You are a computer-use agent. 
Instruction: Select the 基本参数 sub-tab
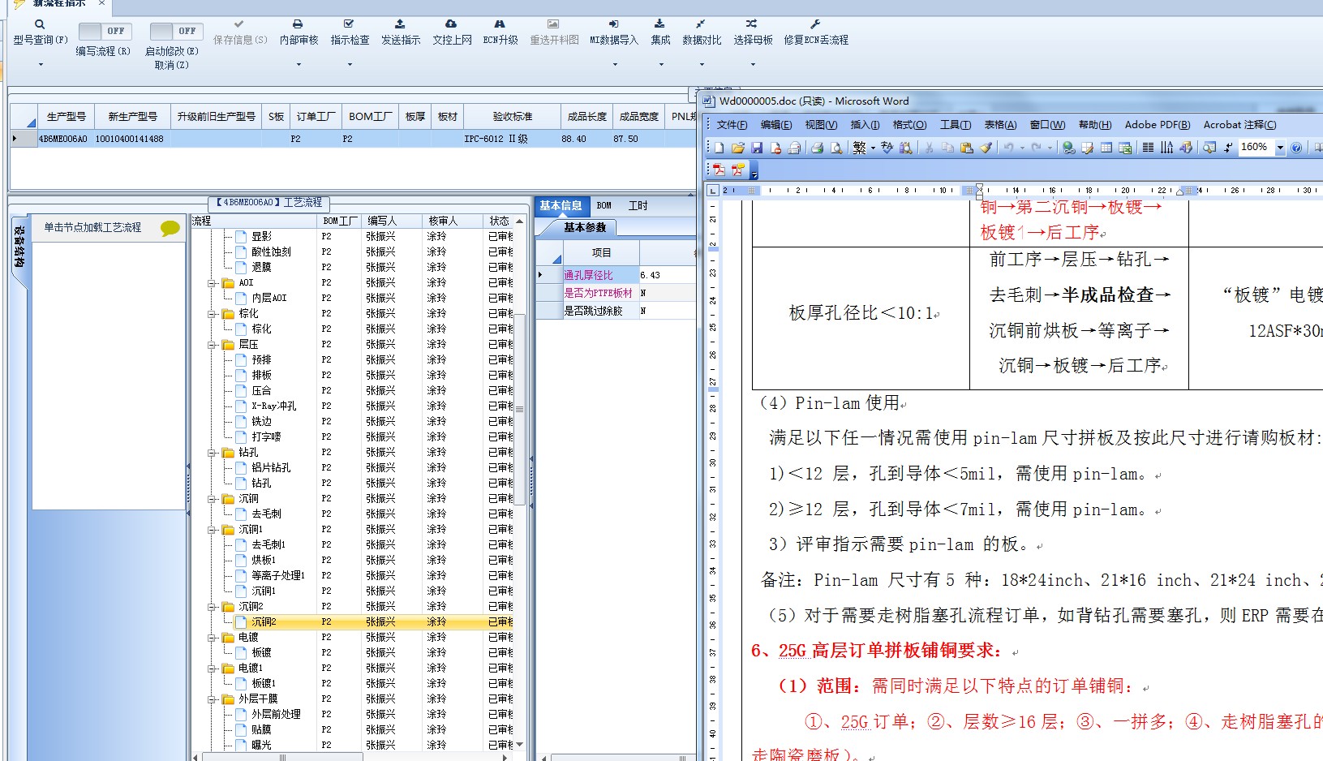click(x=584, y=228)
